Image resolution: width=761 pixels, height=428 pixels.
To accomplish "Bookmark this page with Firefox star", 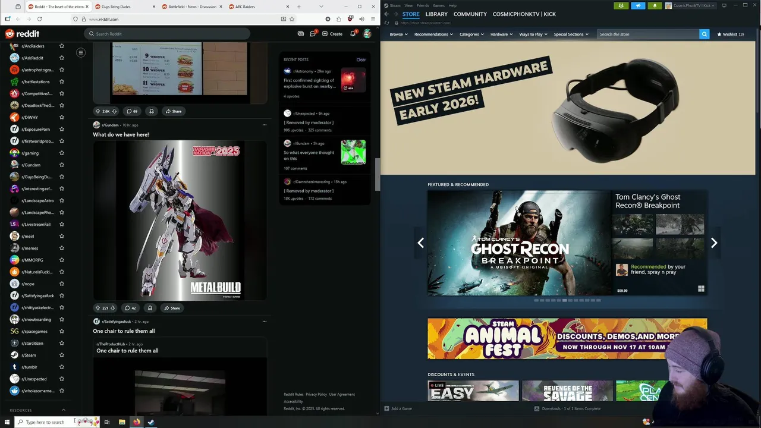I will pyautogui.click(x=292, y=19).
